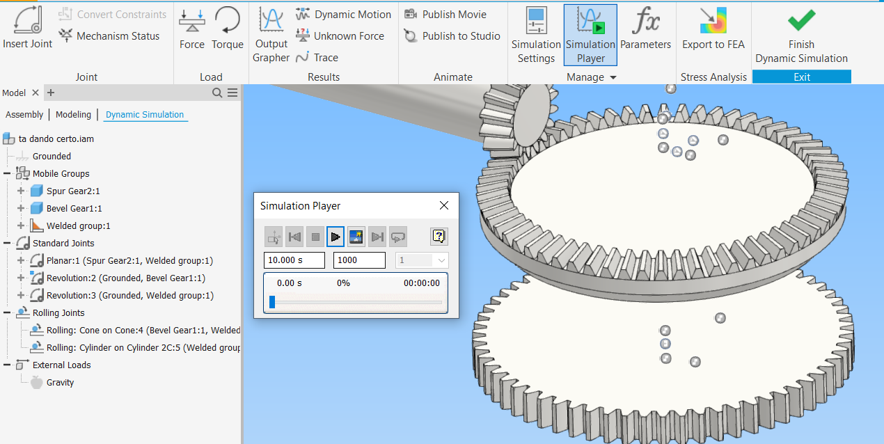The height and width of the screenshot is (444, 884).
Task: Click Publish Movie
Action: 445,14
